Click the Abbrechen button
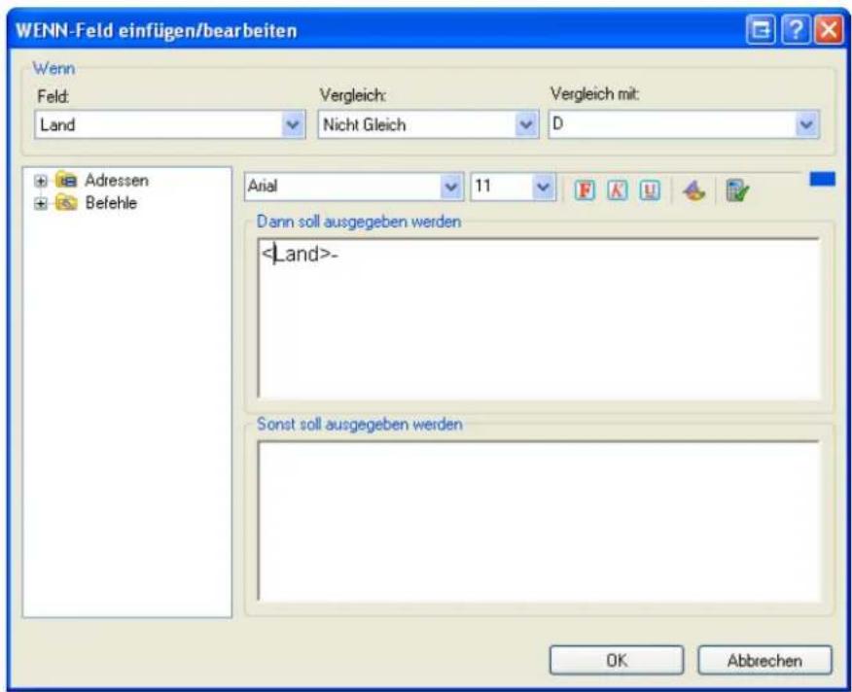This screenshot has height=692, width=852. [x=764, y=660]
